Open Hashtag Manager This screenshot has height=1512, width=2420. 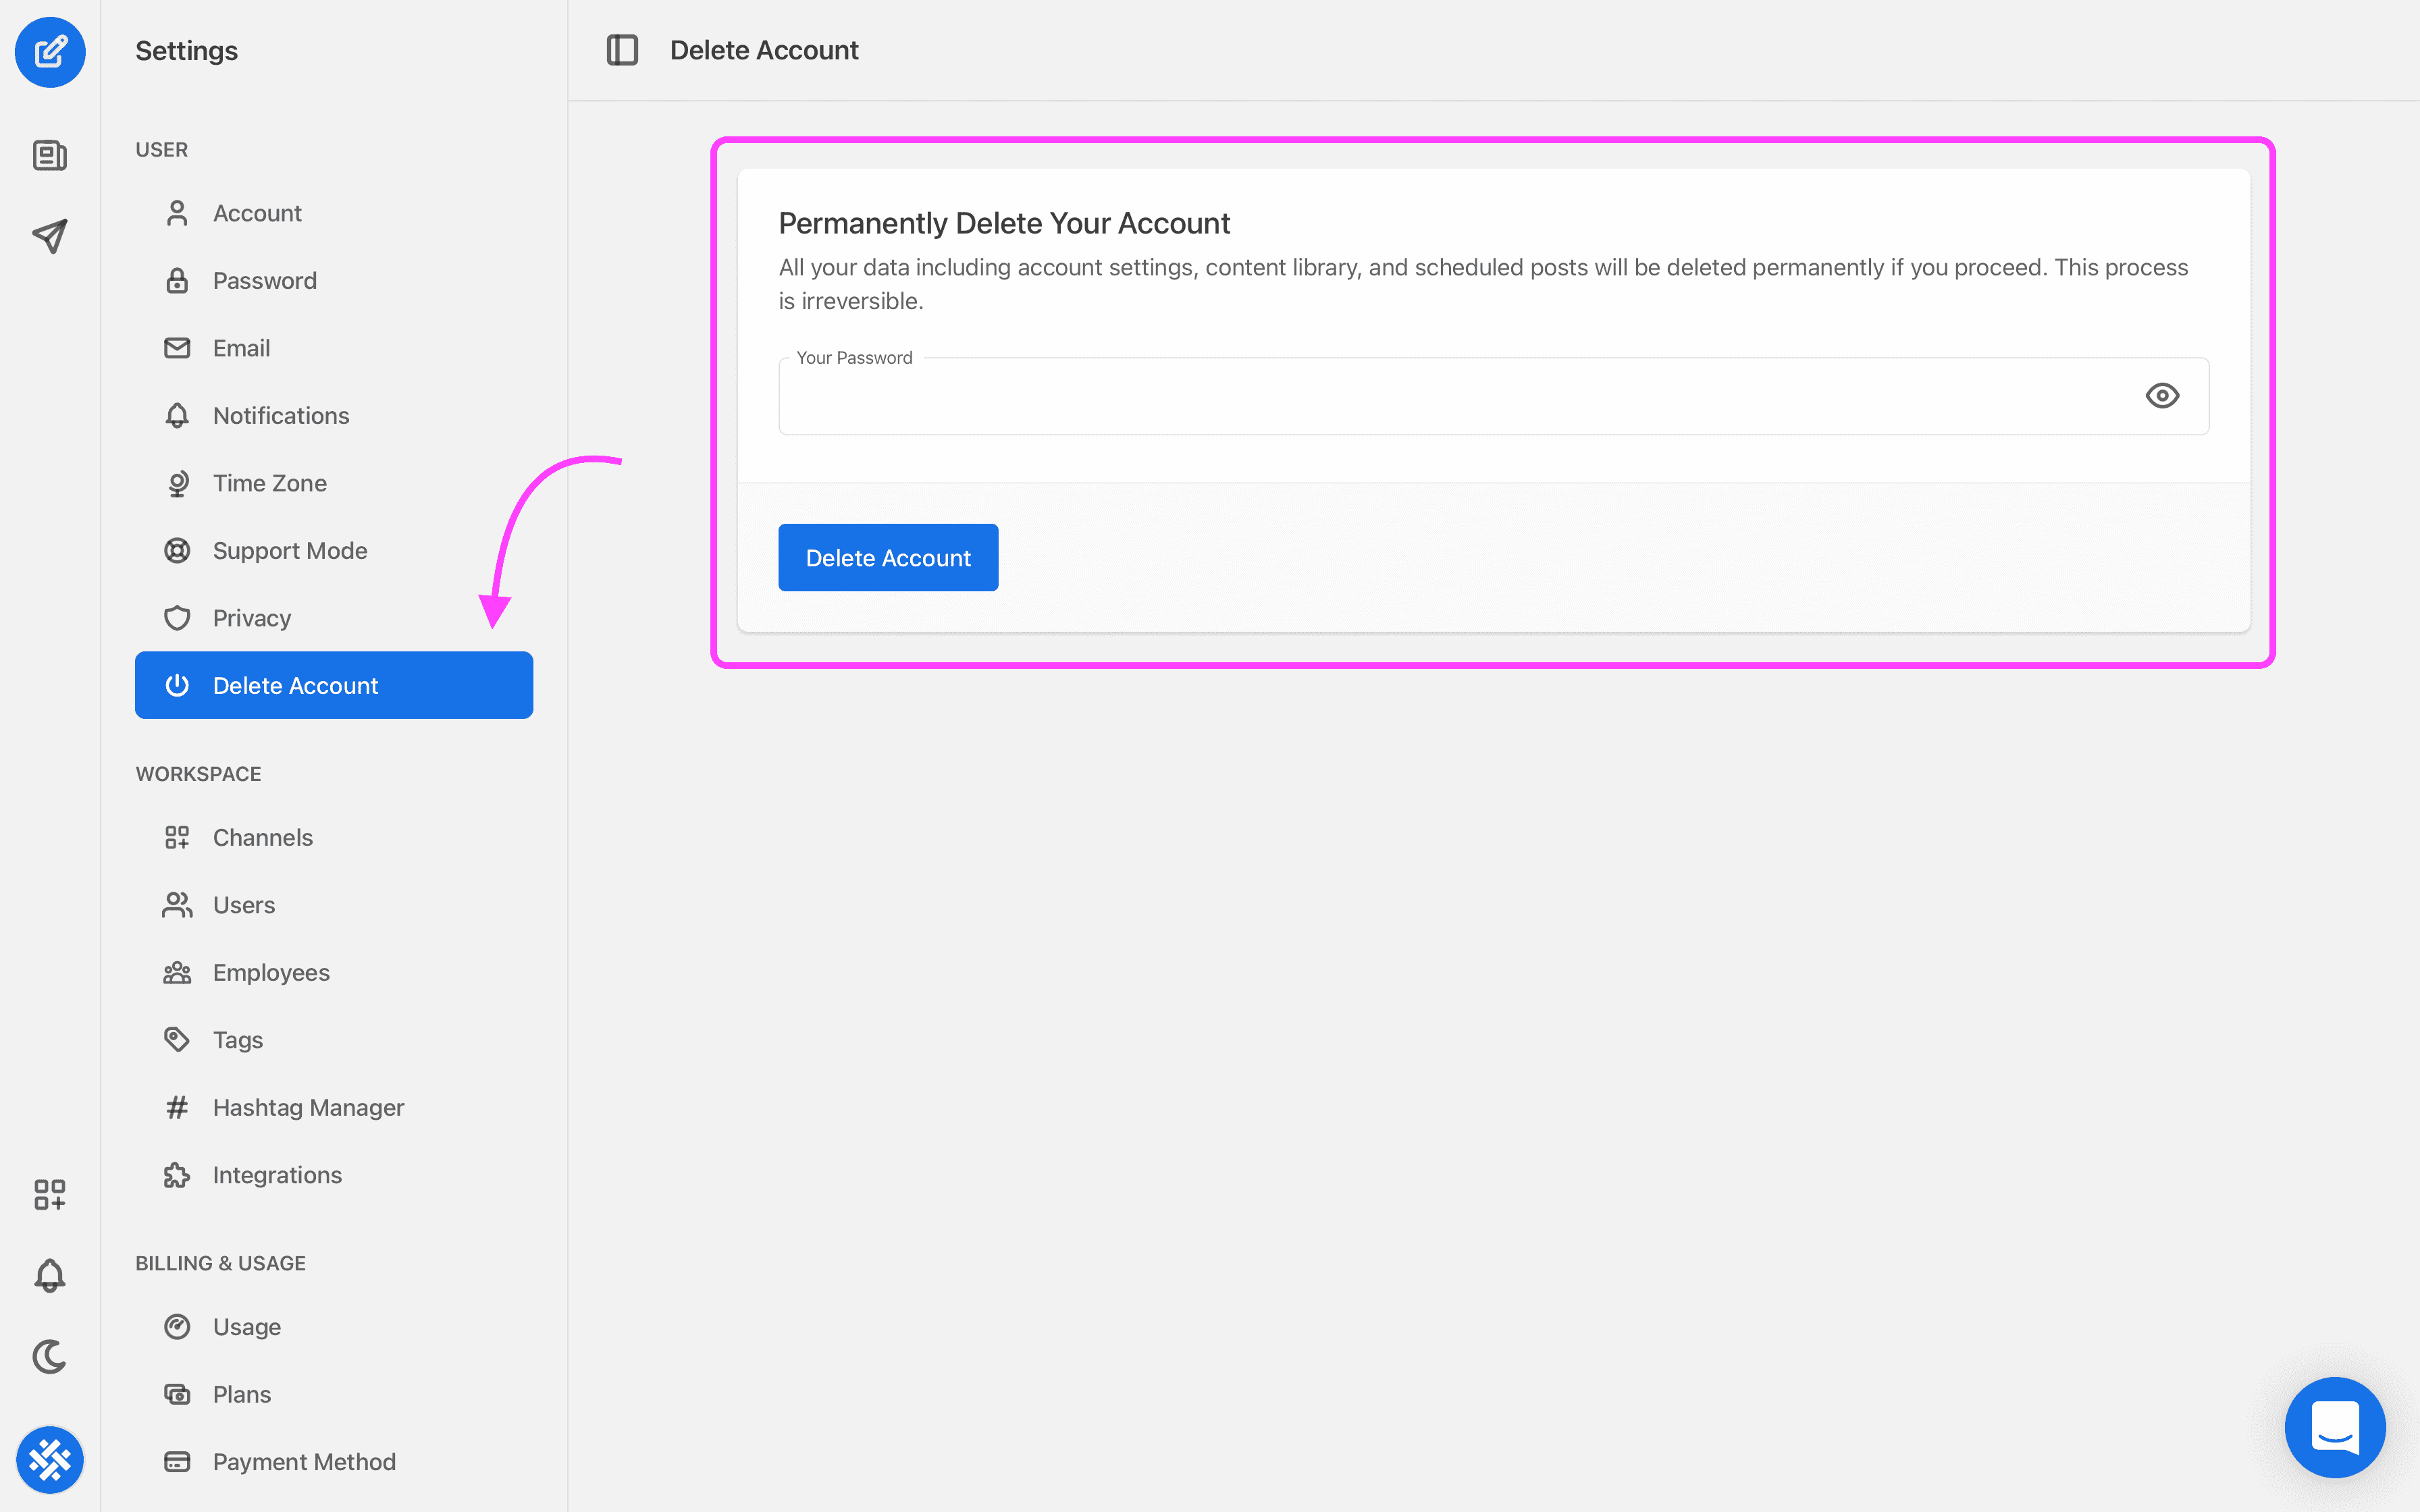pos(334,1107)
